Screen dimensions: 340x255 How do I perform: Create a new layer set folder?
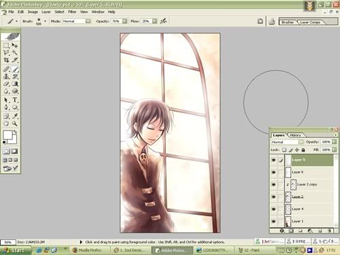click(301, 231)
